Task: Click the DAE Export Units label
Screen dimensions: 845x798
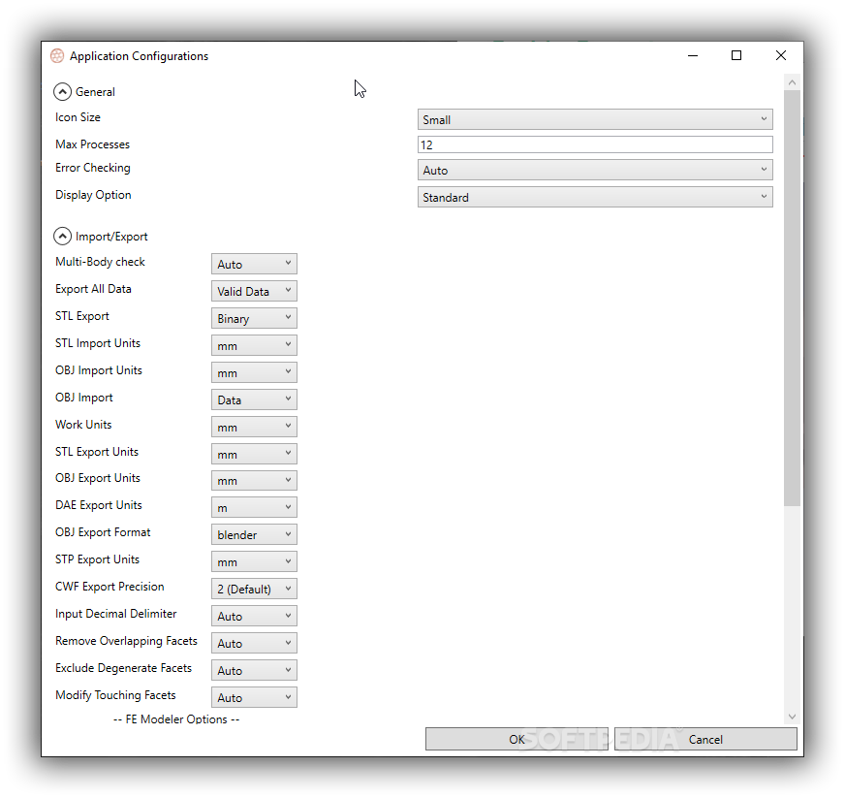Action: (x=99, y=505)
